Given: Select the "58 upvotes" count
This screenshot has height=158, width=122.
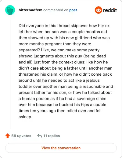Looking at the screenshot, I should coord(21,136).
